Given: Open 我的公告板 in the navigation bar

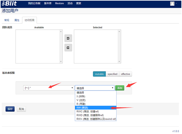Looking at the screenshot, I should tap(34, 3).
